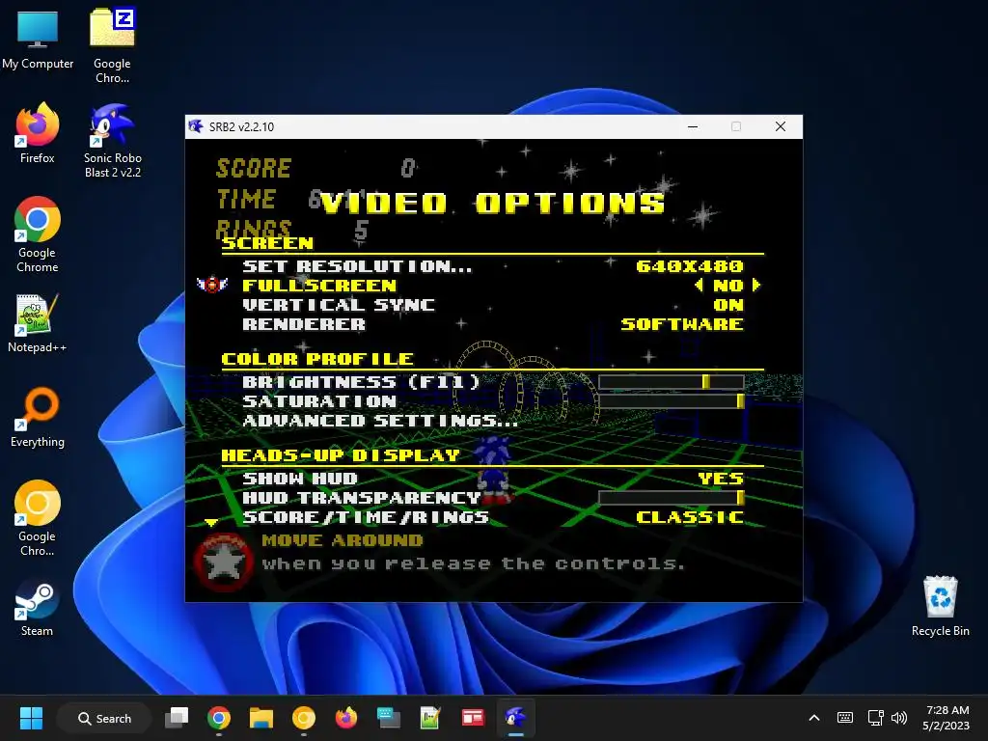988x741 pixels.
Task: Click the Screen section header
Action: click(268, 243)
